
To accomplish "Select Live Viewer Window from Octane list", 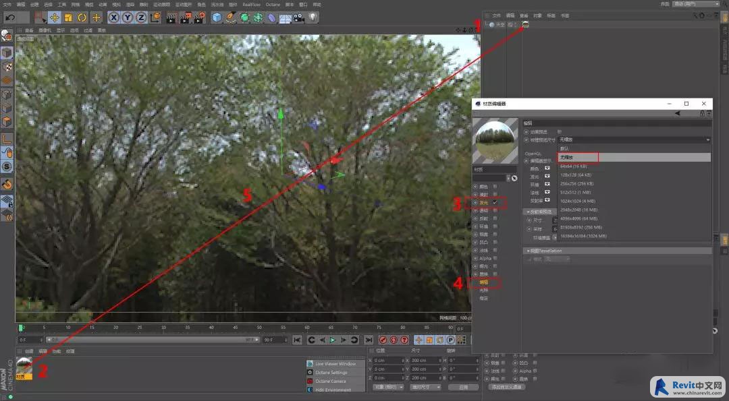I will pyautogui.click(x=335, y=364).
